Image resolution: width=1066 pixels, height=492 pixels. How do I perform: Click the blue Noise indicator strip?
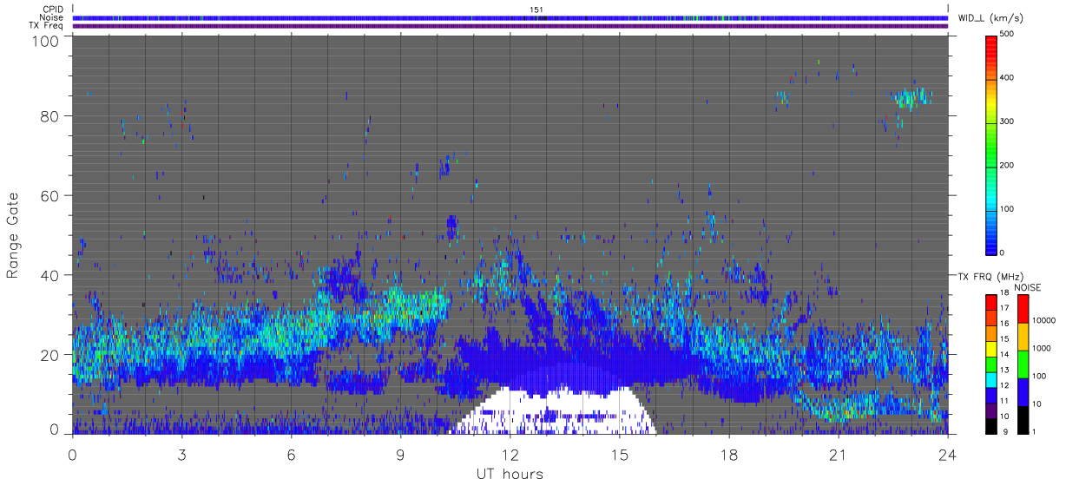[x=510, y=17]
